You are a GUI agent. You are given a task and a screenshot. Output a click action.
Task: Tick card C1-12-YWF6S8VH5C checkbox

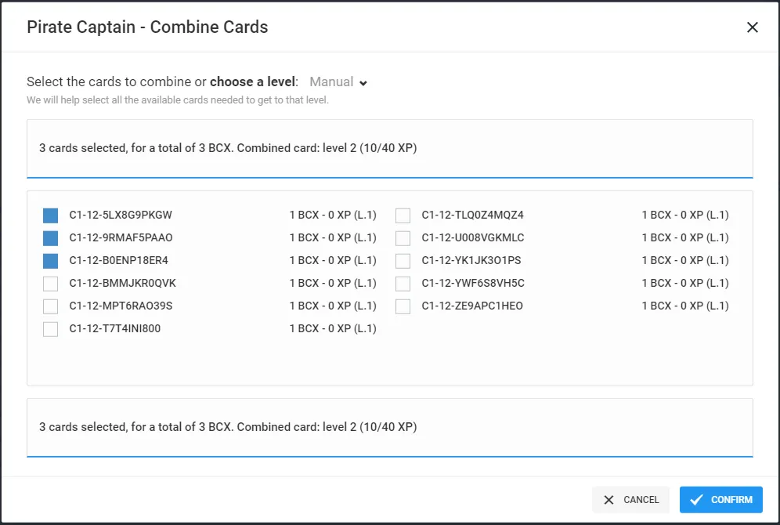click(403, 284)
